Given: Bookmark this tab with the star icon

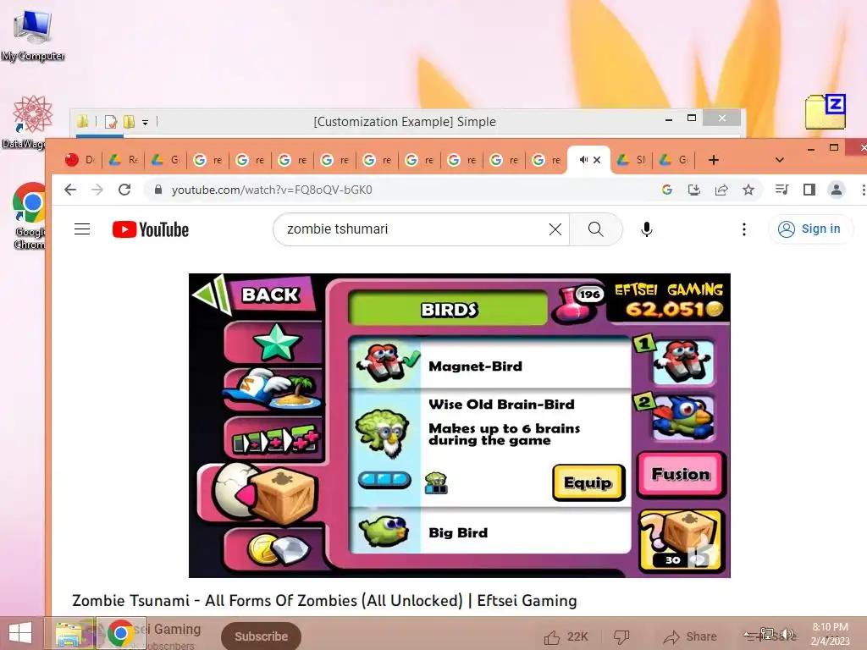Looking at the screenshot, I should click(x=748, y=190).
